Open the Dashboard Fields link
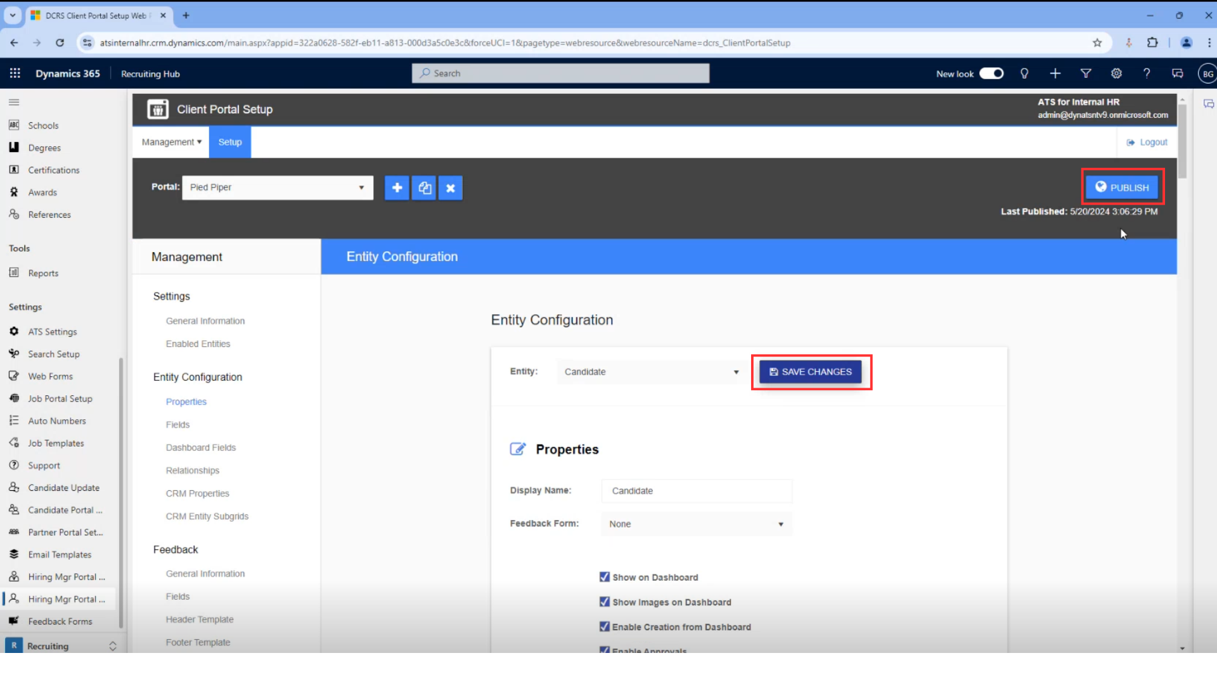 201,447
